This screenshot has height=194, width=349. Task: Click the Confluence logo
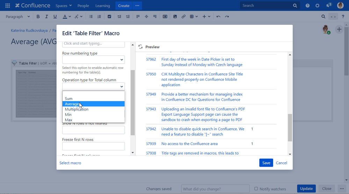(x=33, y=6)
